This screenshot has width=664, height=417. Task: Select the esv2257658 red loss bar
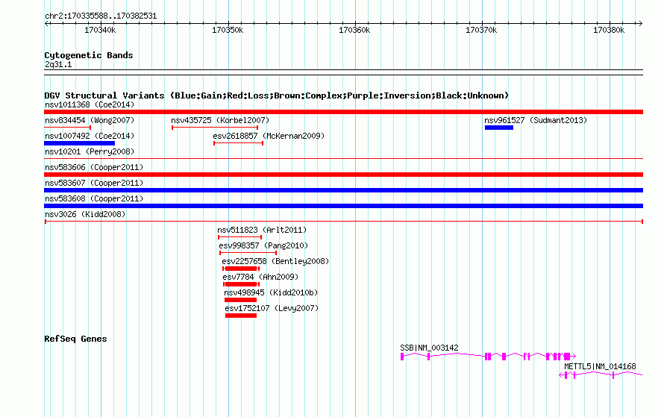pyautogui.click(x=241, y=269)
